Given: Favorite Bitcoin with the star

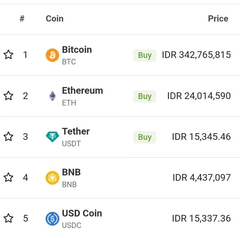Looking at the screenshot, I should point(9,55).
